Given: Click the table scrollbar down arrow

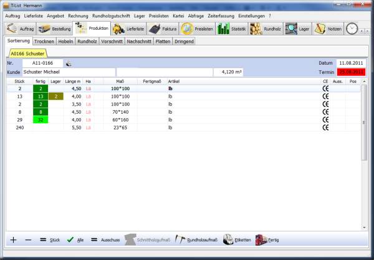Looking at the screenshot, I should click(364, 228).
